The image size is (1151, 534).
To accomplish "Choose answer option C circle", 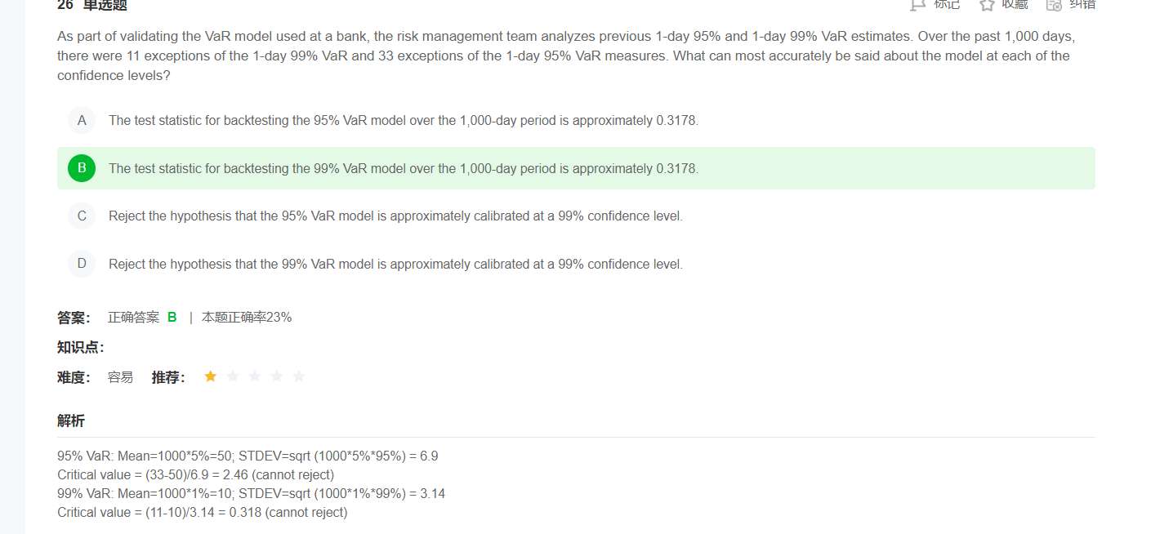I will 82,216.
